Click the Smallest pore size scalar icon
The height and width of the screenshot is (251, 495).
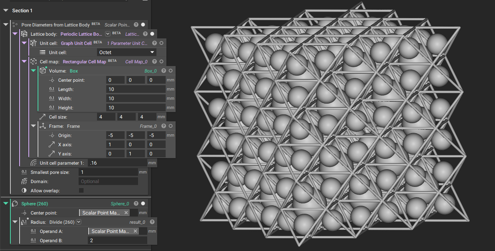(24, 172)
